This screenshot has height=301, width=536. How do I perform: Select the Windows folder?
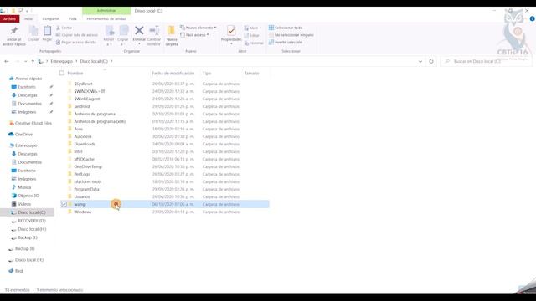[x=83, y=212]
